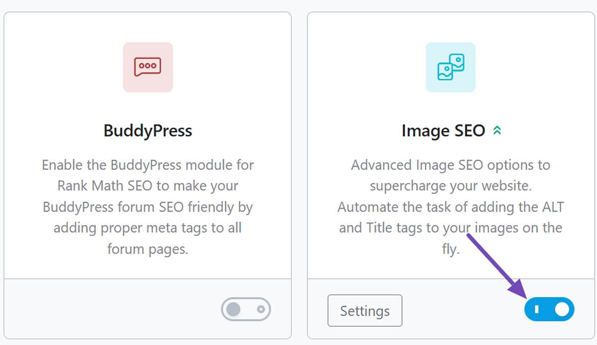Click the Image SEO module title
Screen dimensions: 597x345
(x=443, y=131)
